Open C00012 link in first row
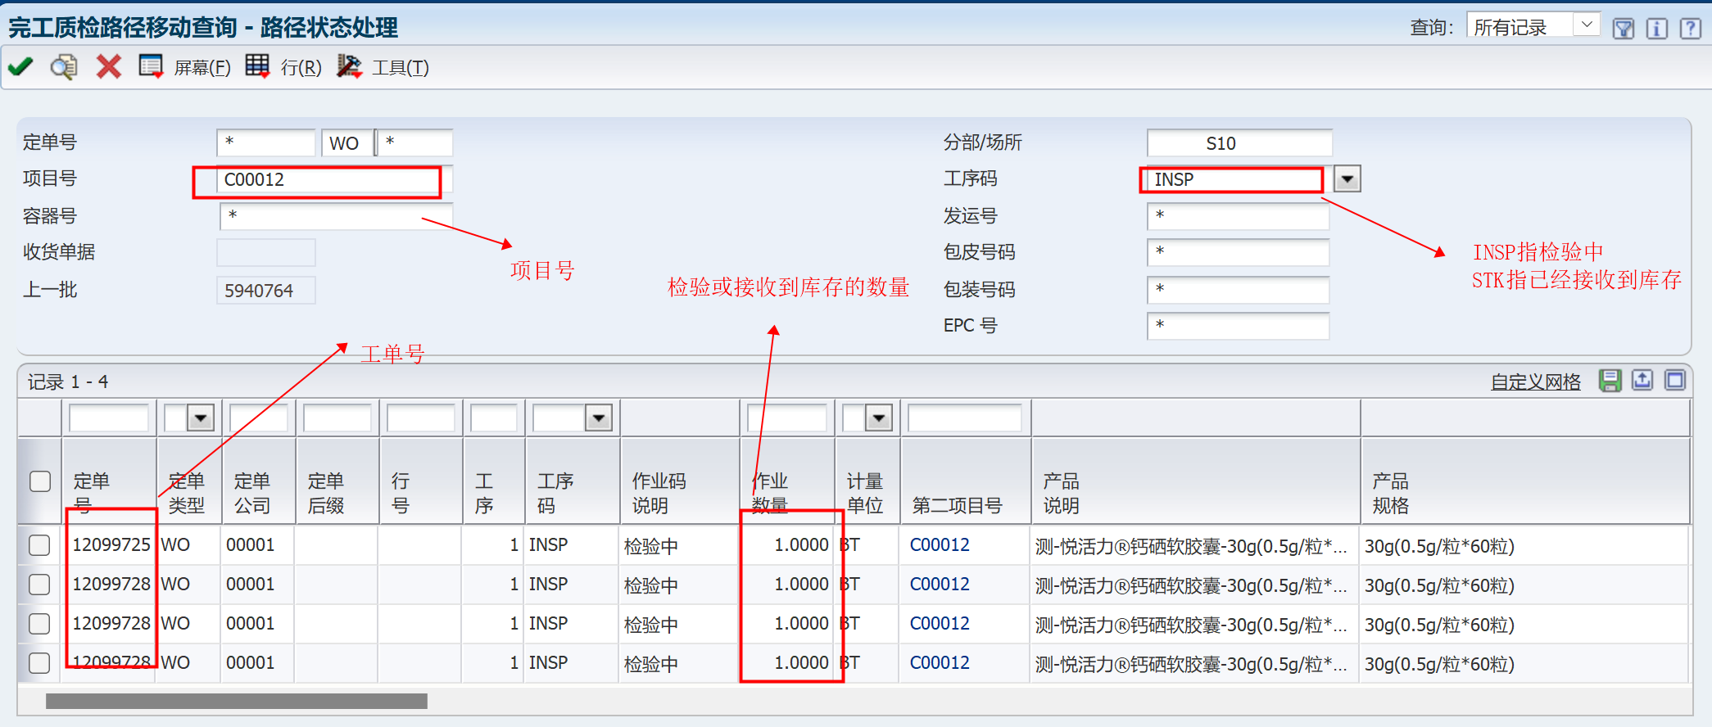Viewport: 1712px width, 727px height. 940,545
